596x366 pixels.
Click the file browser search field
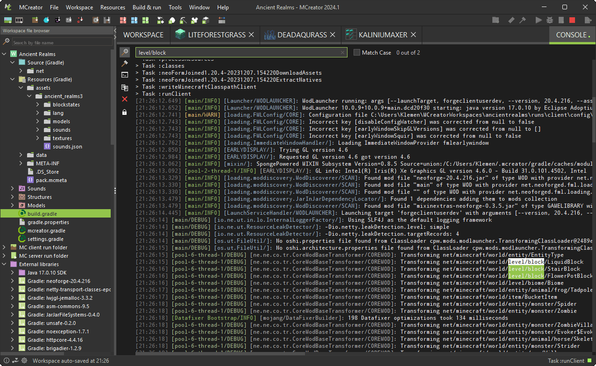(62, 42)
